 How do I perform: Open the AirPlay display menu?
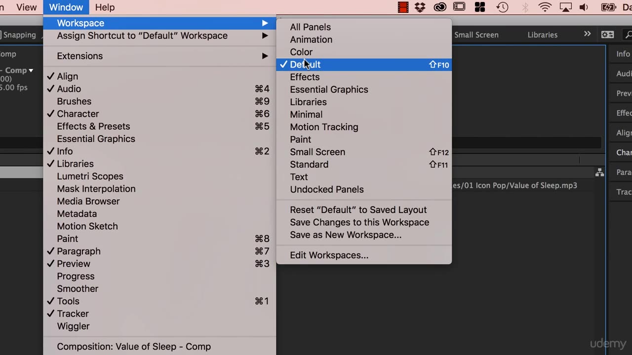tap(565, 7)
